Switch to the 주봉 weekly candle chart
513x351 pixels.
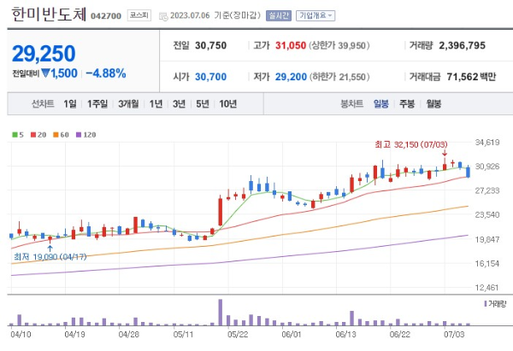407,104
